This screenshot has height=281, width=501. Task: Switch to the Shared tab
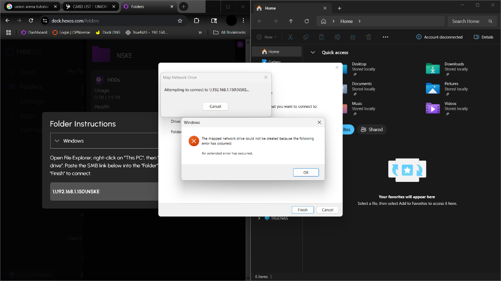tap(372, 129)
